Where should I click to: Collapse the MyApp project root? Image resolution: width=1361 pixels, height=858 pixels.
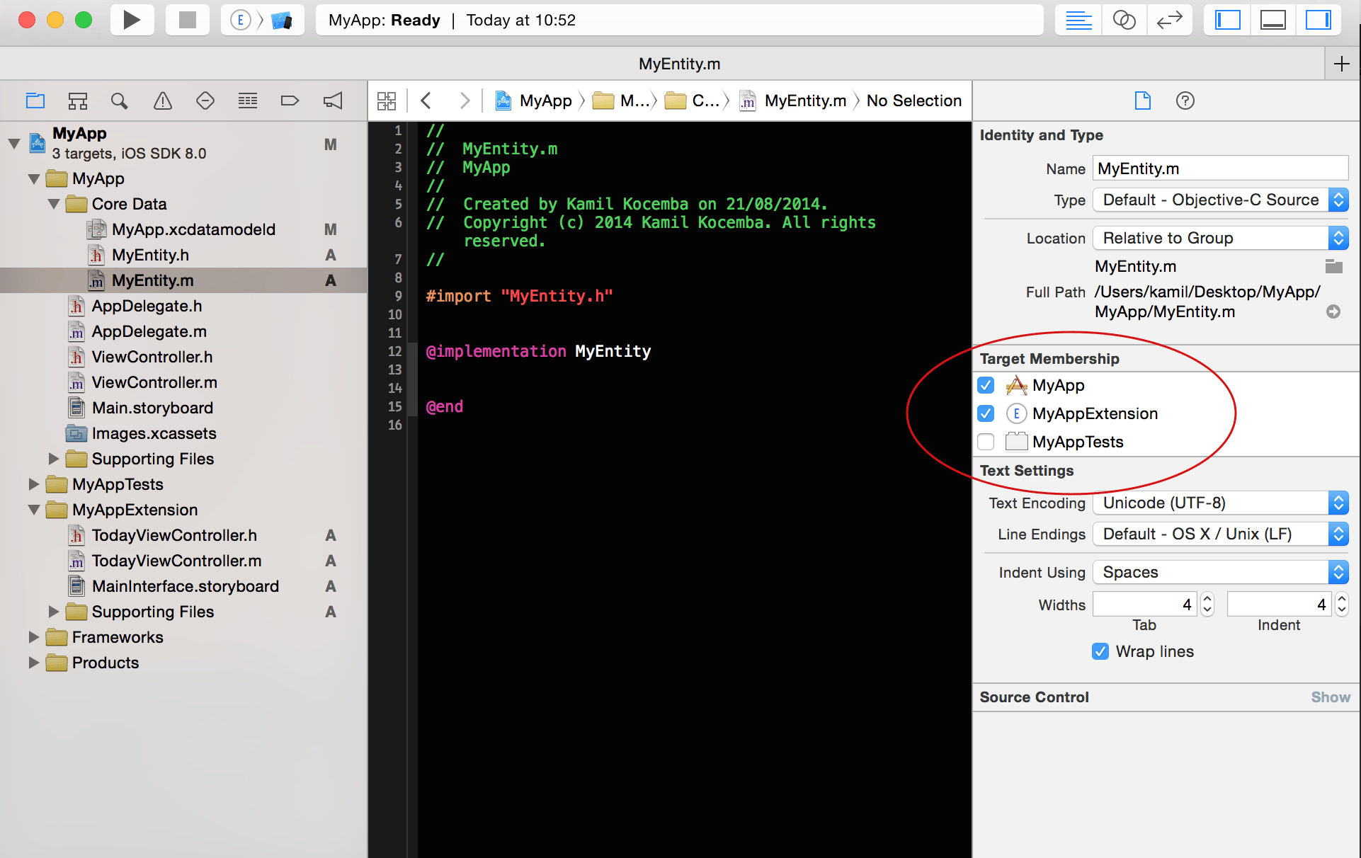click(x=13, y=144)
